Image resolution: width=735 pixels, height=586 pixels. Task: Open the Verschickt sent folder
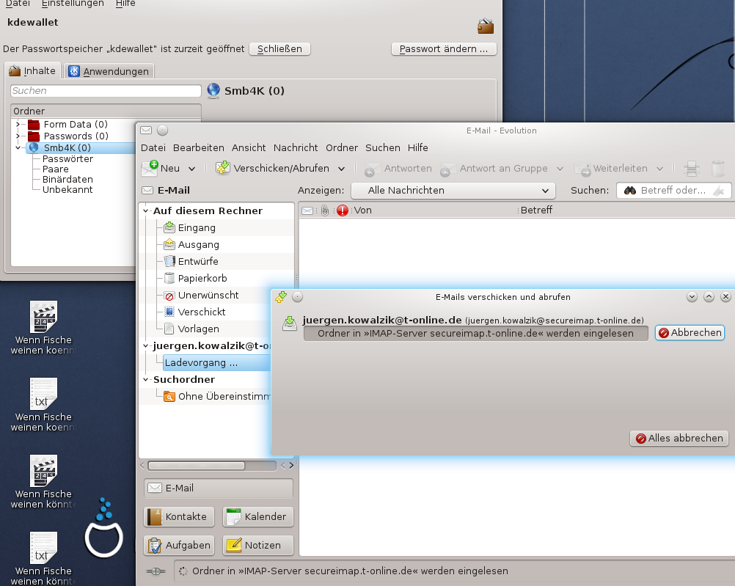click(202, 312)
